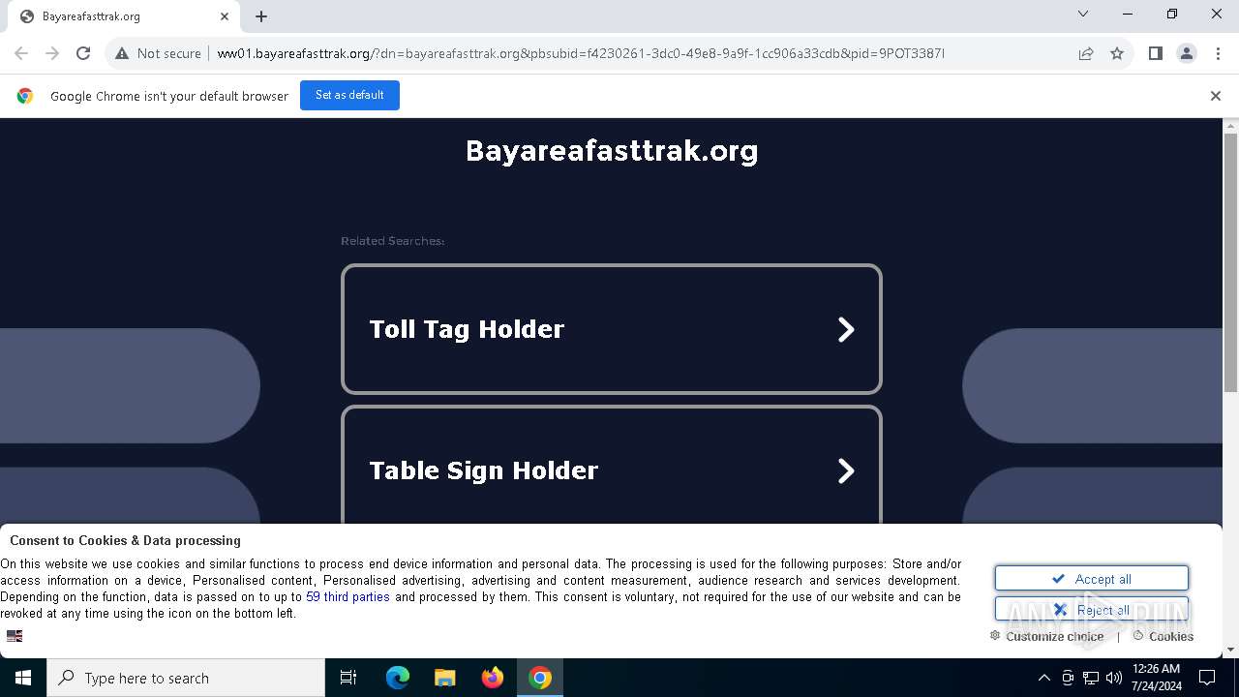1239x697 pixels.
Task: Share this page using the share icon
Action: pyautogui.click(x=1086, y=53)
